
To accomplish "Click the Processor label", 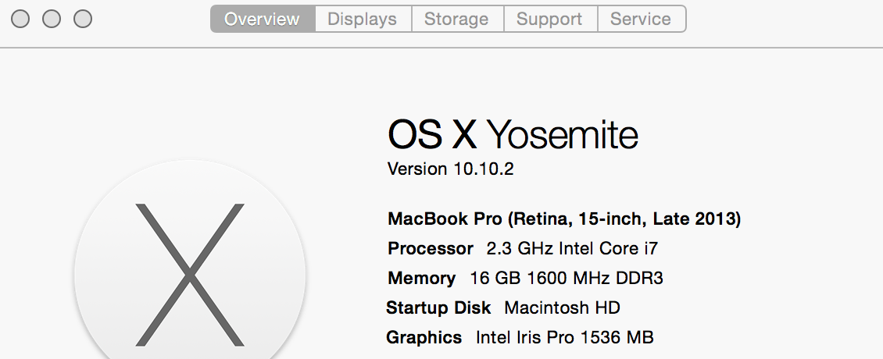I will (431, 249).
